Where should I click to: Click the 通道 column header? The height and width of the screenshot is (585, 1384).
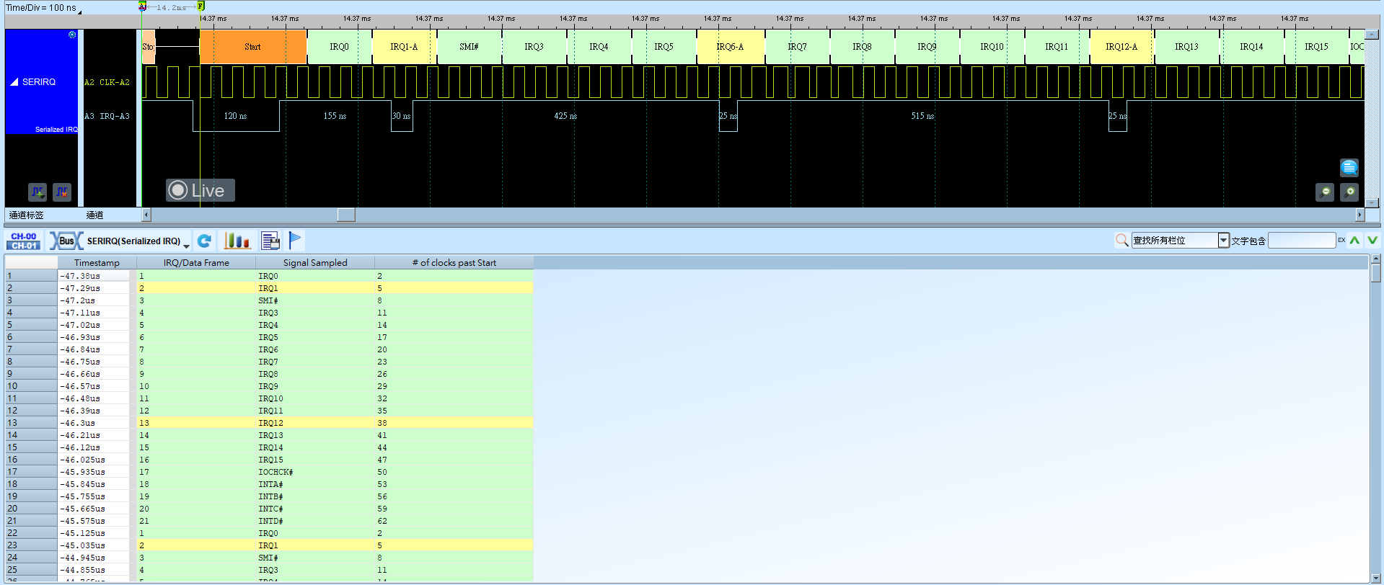pyautogui.click(x=94, y=215)
